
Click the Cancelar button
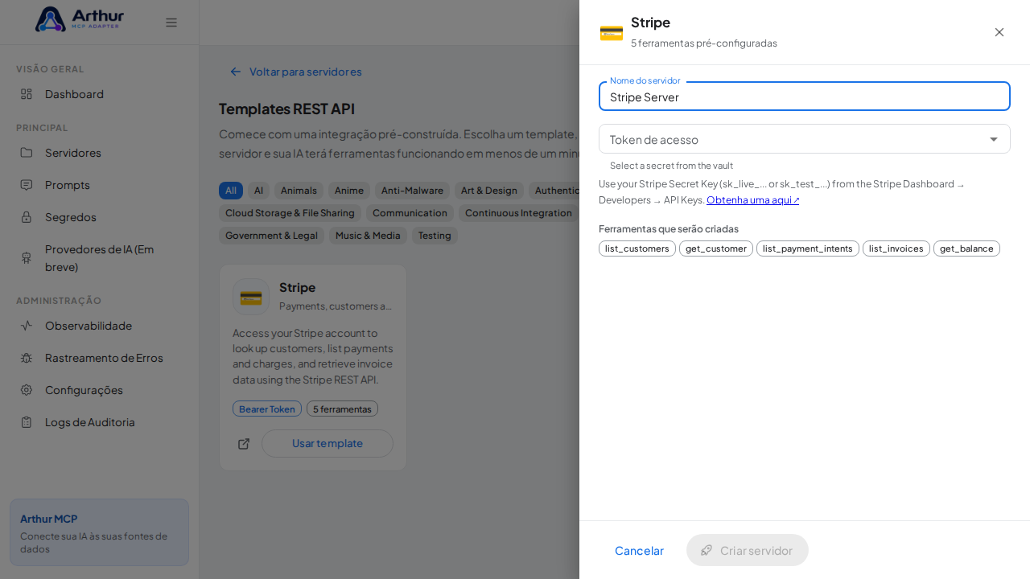click(639, 550)
